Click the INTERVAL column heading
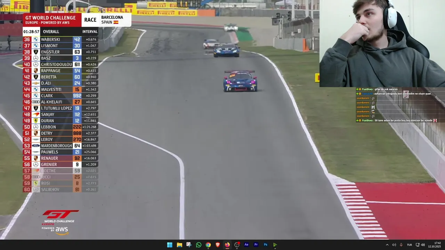Viewport: 445px width, 250px height. [90, 32]
